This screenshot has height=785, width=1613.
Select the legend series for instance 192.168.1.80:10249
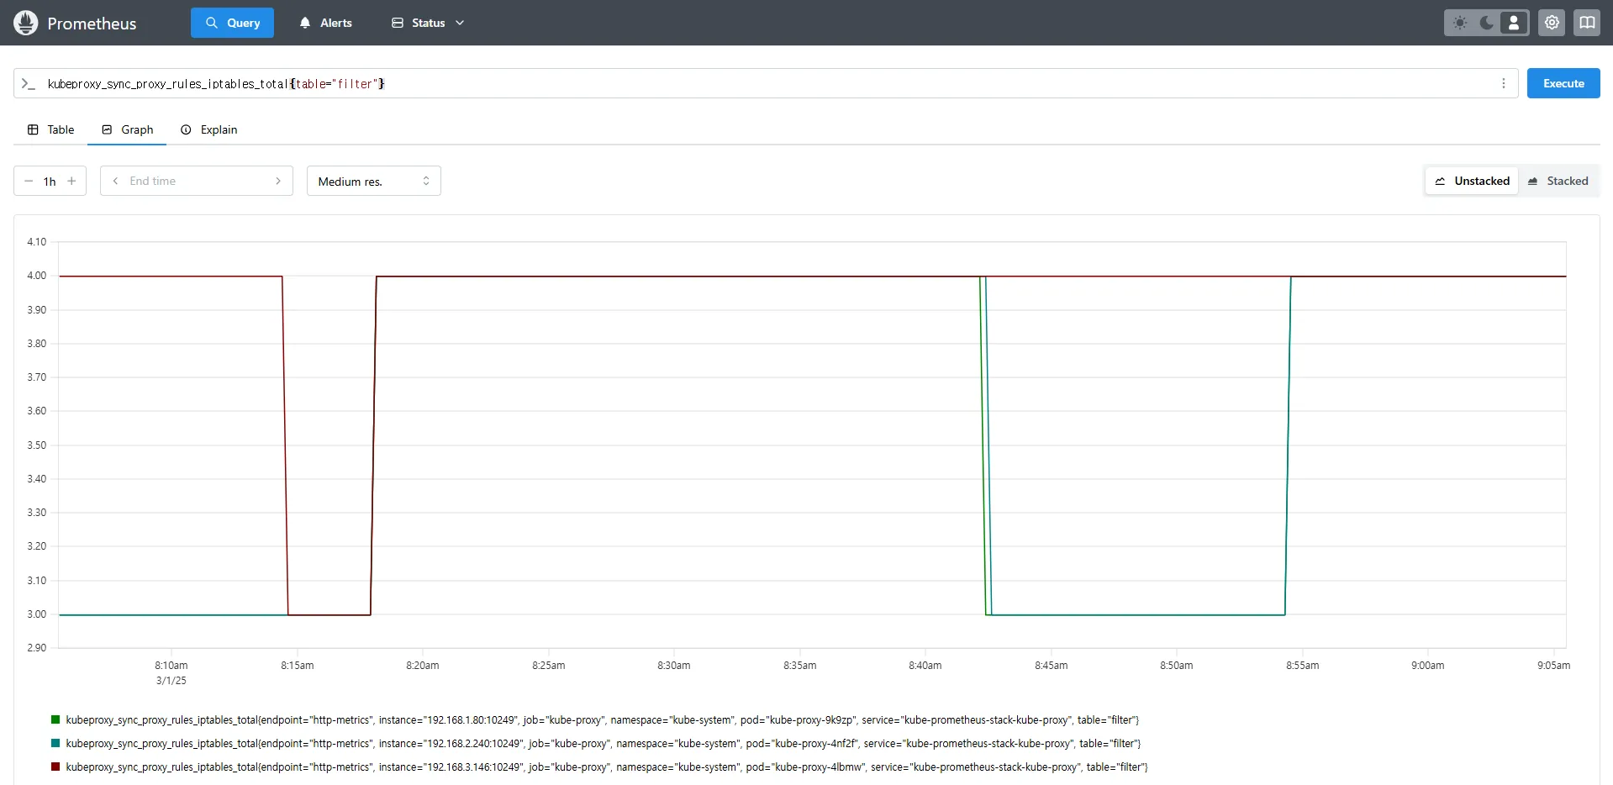602,720
